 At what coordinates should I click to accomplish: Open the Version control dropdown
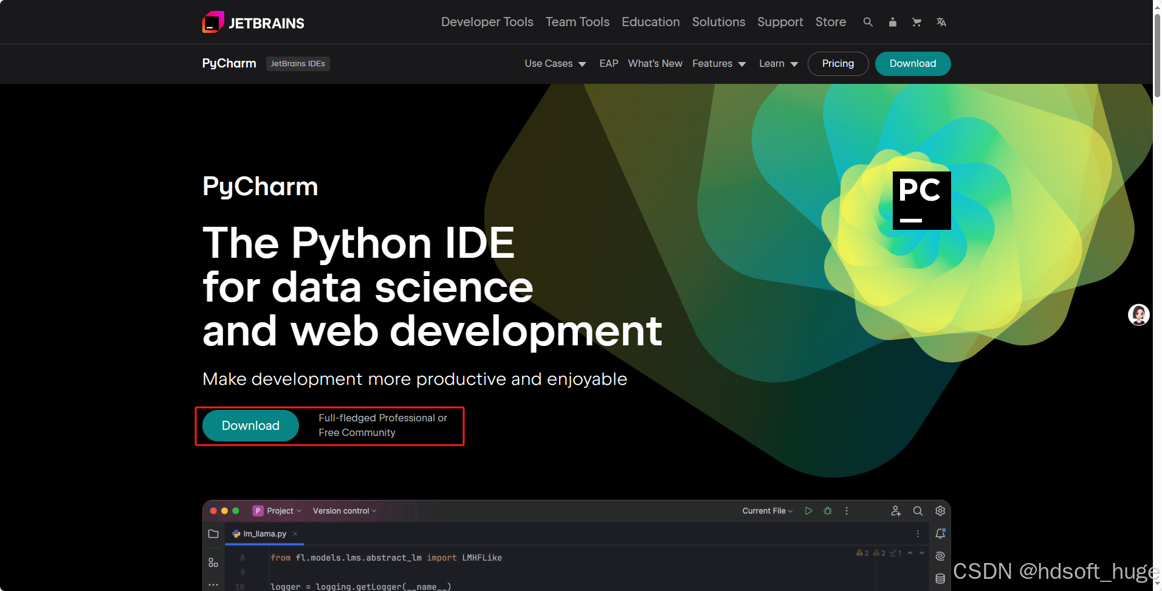pos(345,511)
